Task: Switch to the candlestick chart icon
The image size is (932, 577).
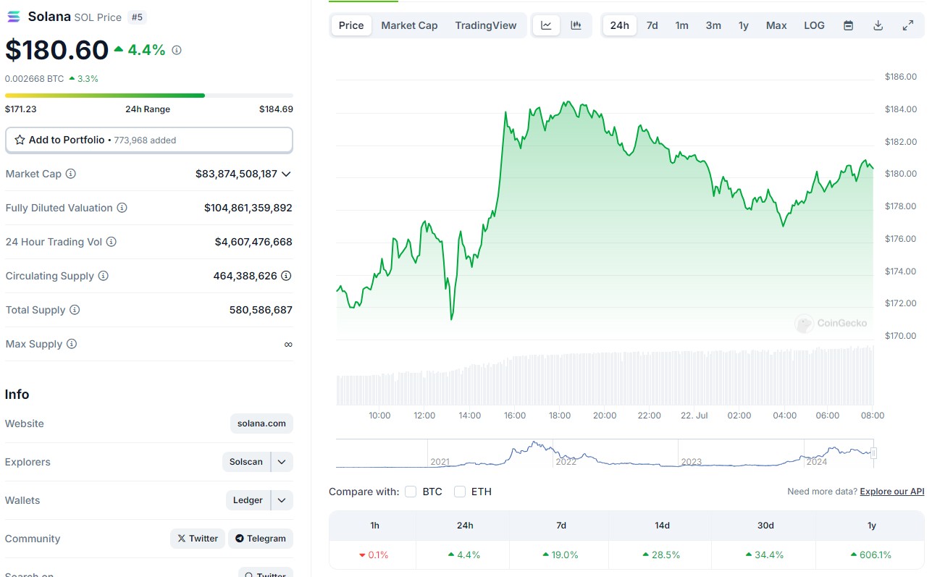Action: (x=576, y=25)
